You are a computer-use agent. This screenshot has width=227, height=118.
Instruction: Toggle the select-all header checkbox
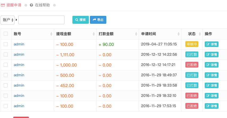(x=6, y=34)
